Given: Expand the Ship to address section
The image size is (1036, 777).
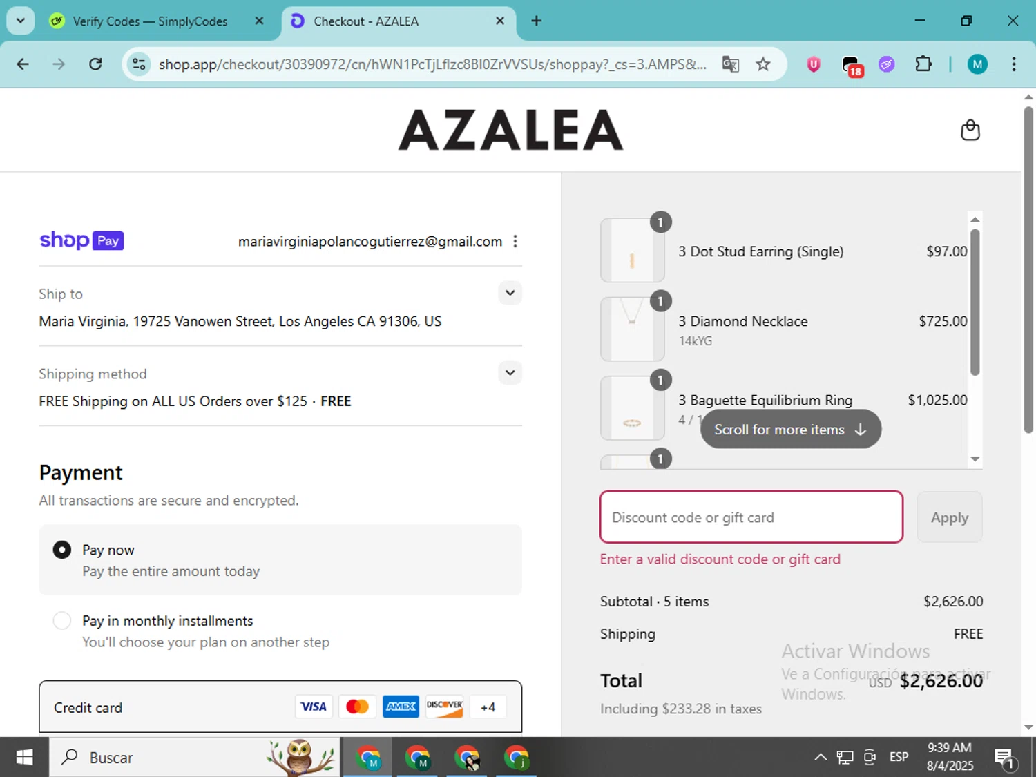Looking at the screenshot, I should (510, 293).
